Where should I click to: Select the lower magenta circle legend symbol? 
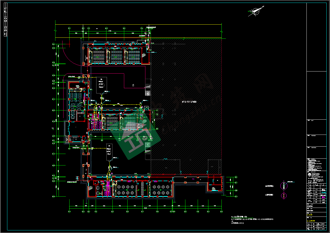[x=283, y=195]
